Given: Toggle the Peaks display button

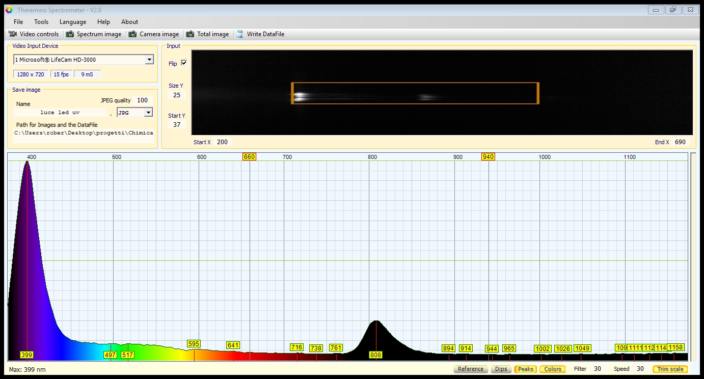Looking at the screenshot, I should [525, 369].
